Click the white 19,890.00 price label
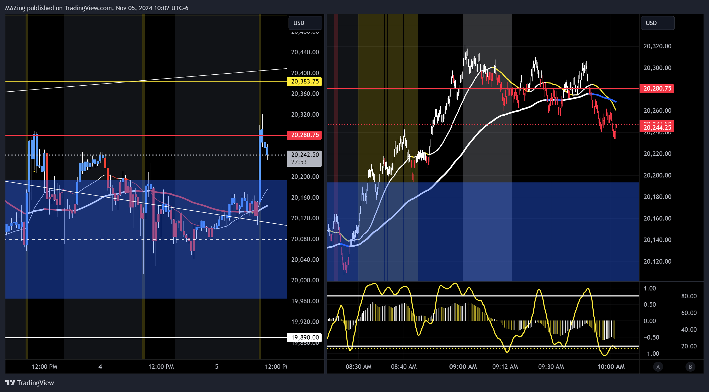The width and height of the screenshot is (709, 392). [304, 337]
